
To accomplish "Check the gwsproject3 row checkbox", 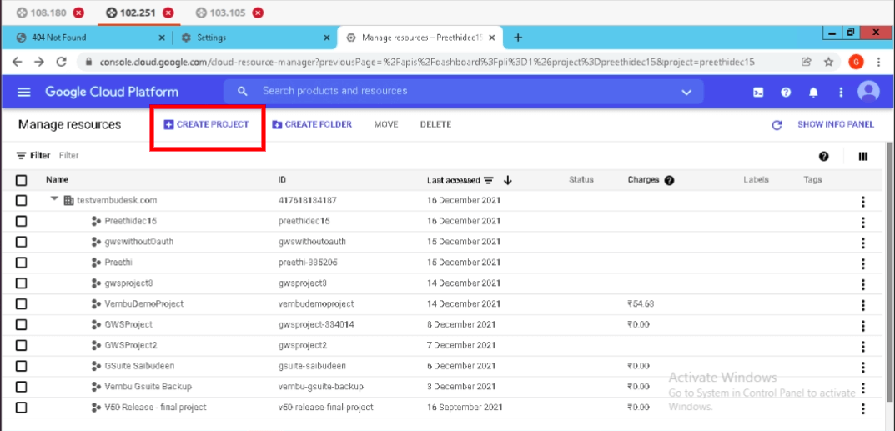I will point(21,283).
